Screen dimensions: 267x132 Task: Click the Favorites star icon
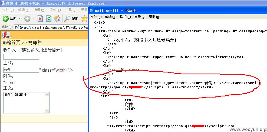pyautogui.click(x=84, y=19)
